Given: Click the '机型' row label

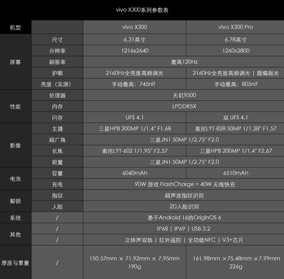Looking at the screenshot, I should click(16, 28).
